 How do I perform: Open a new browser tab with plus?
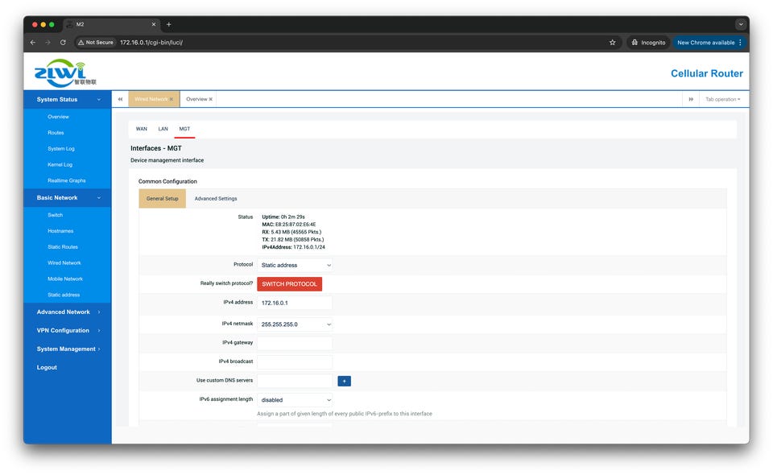click(168, 24)
